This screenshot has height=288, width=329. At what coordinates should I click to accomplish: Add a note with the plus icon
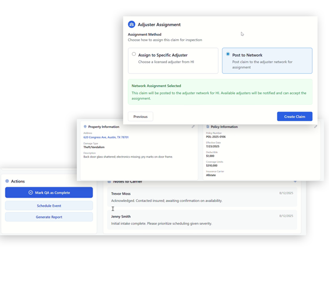tap(295, 181)
